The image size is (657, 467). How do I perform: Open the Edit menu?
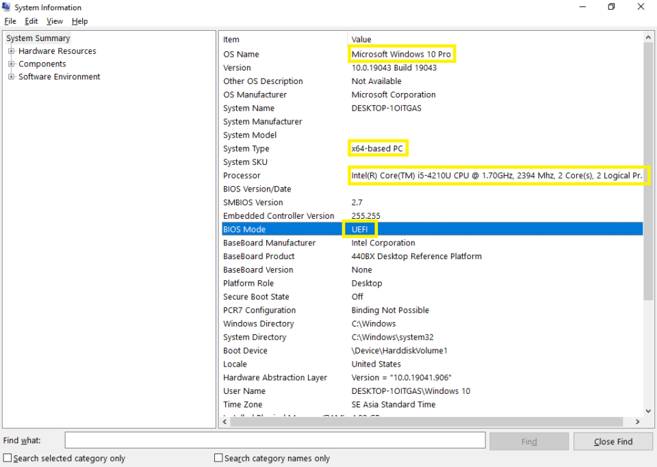click(31, 21)
